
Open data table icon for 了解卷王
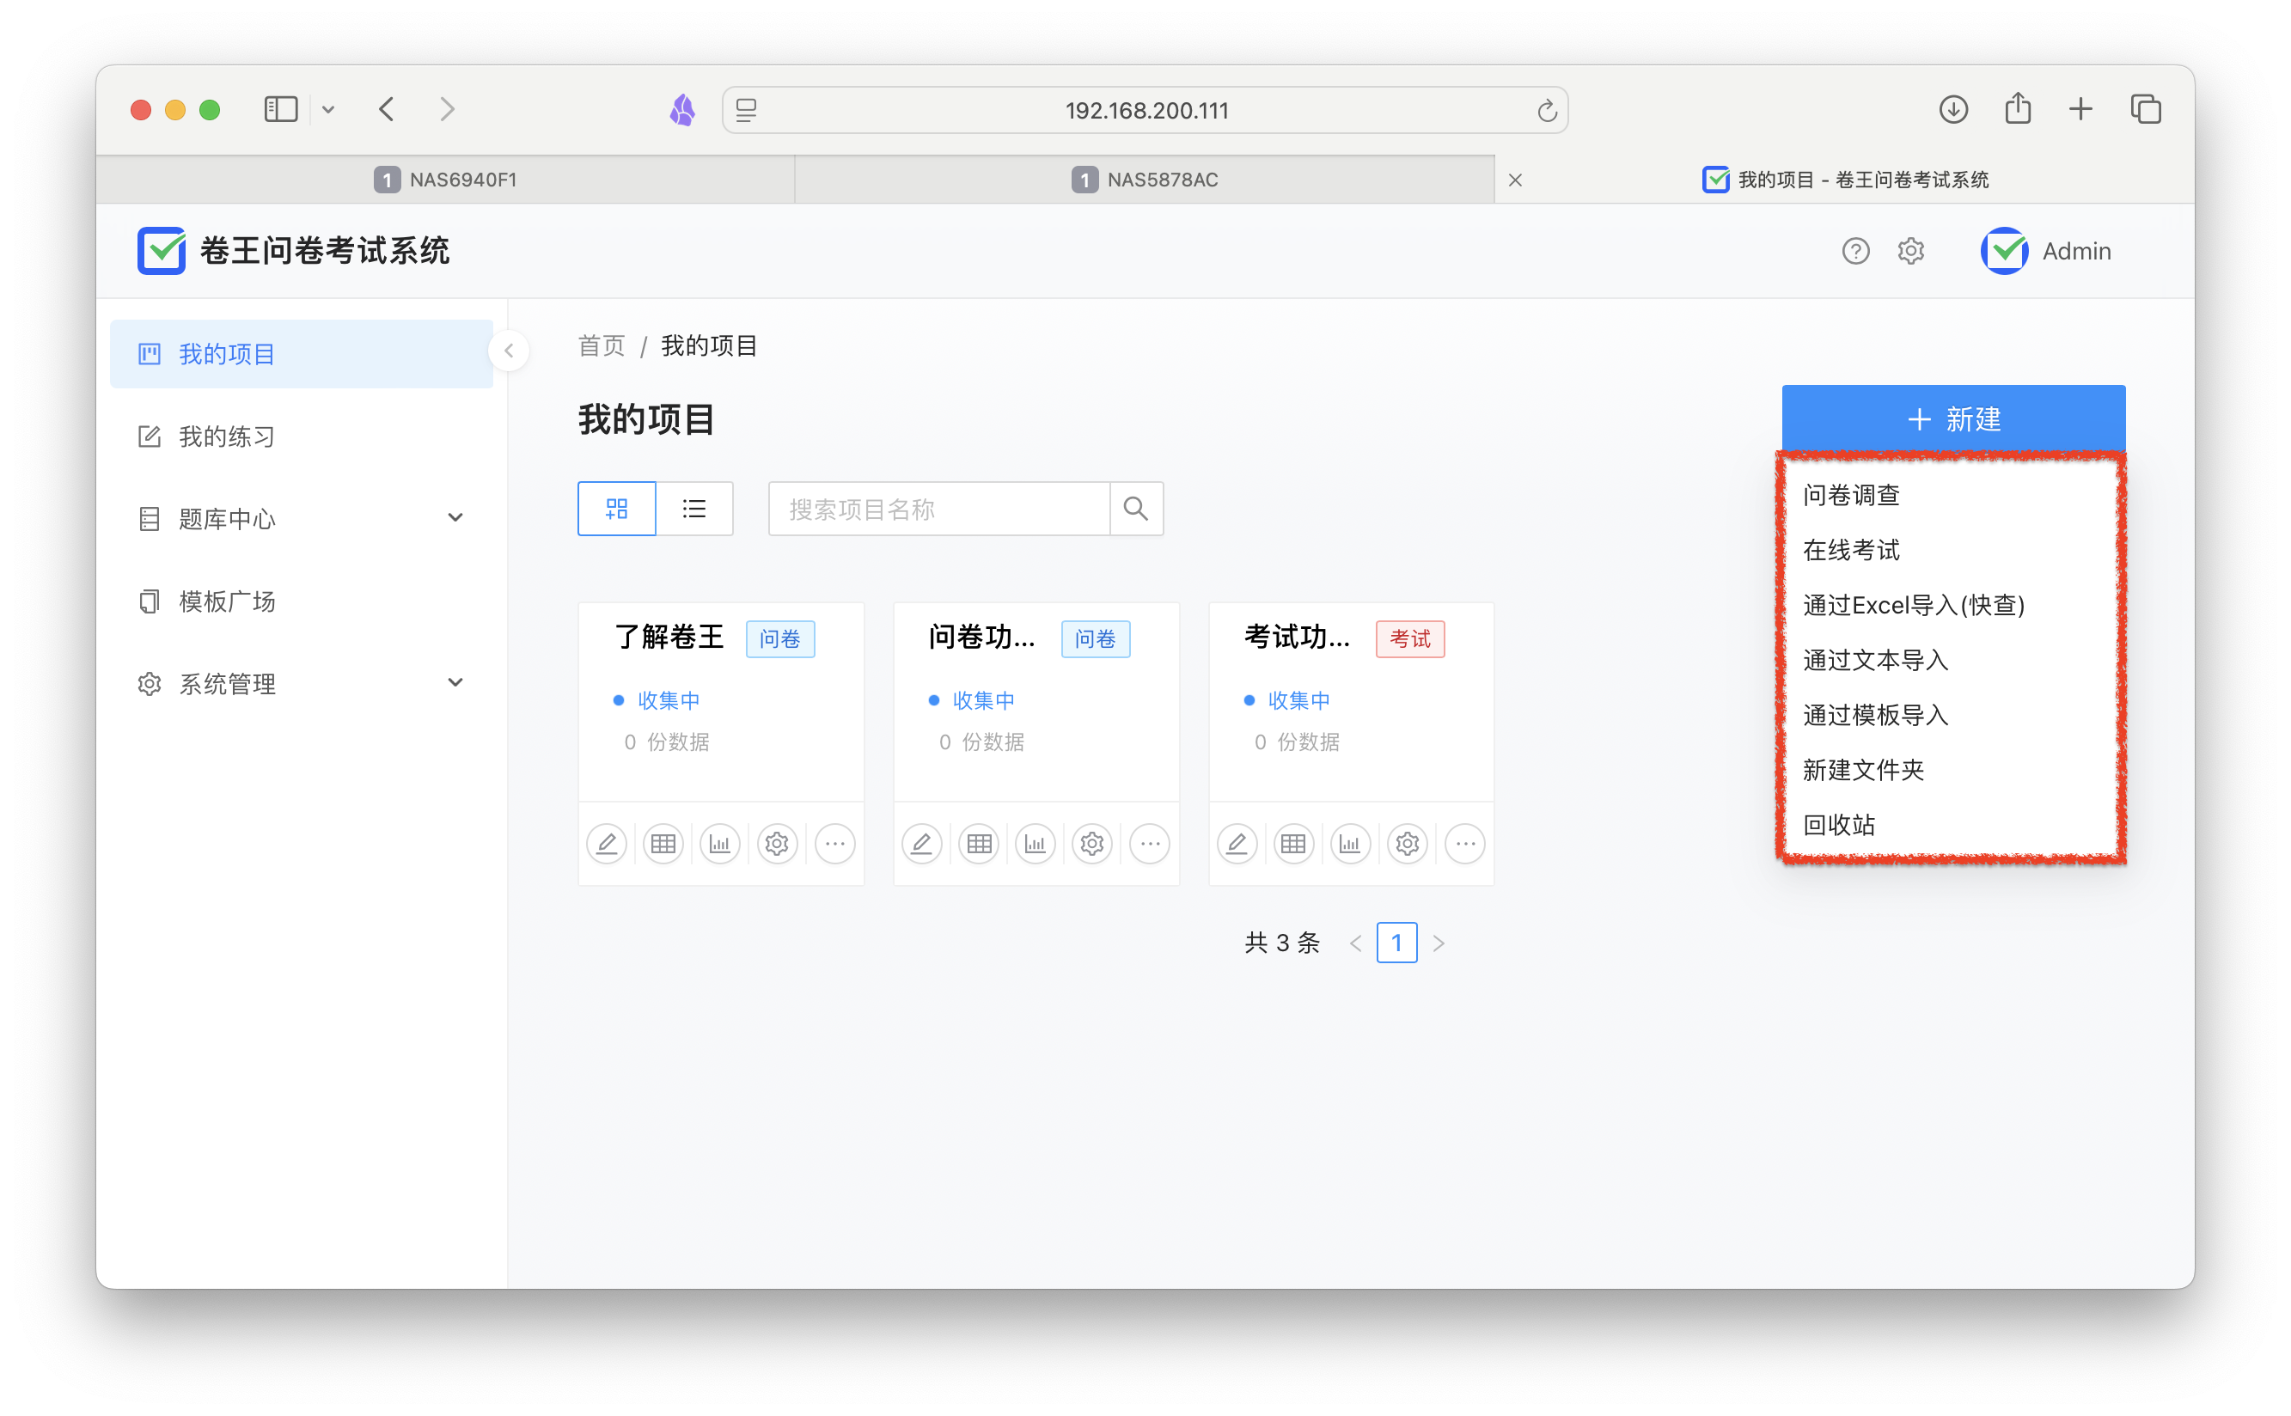click(x=663, y=844)
